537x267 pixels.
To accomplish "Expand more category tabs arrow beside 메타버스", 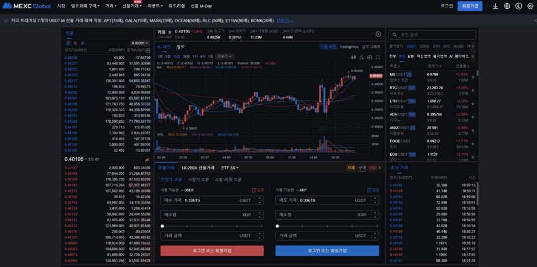I will [x=473, y=56].
